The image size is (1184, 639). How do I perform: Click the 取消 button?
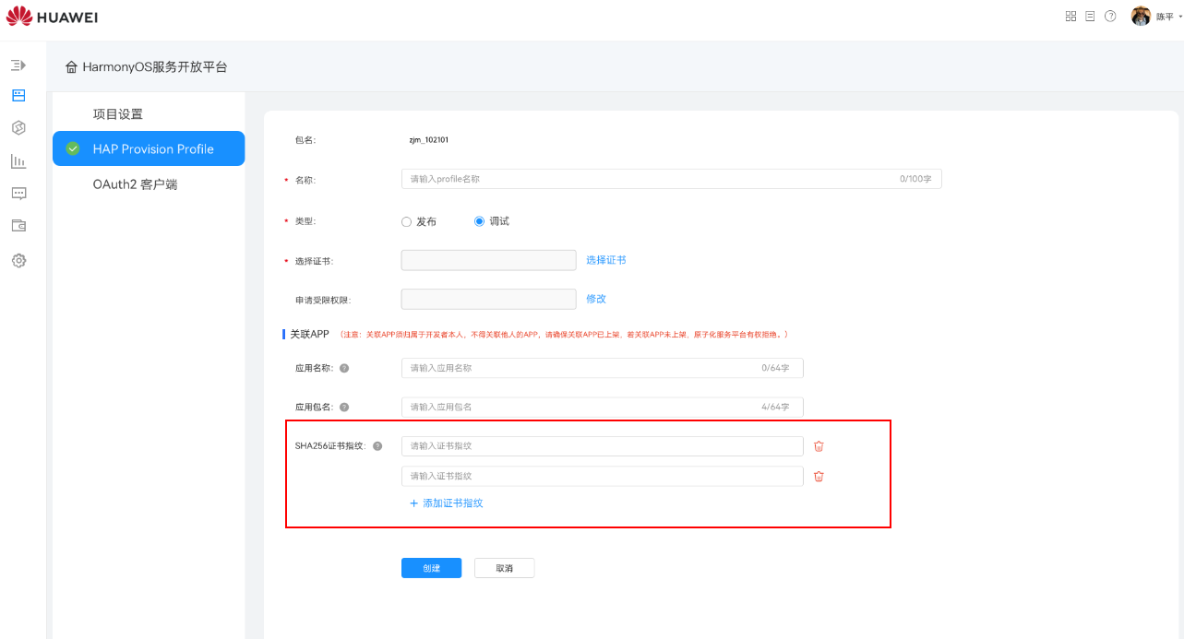pos(504,568)
